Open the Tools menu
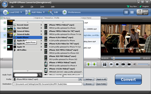The height and width of the screenshot is (94, 151). (42, 7)
